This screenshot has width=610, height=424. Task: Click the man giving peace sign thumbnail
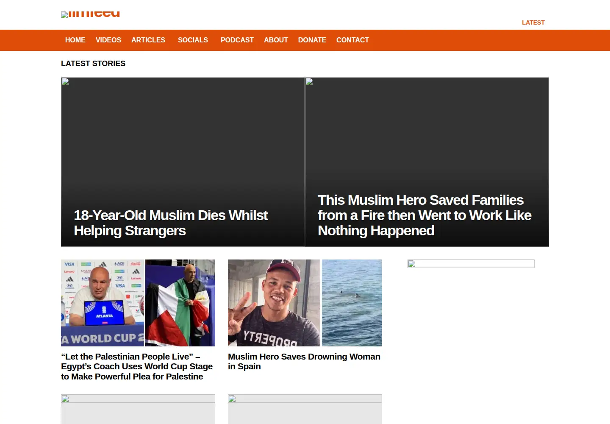tap(305, 303)
